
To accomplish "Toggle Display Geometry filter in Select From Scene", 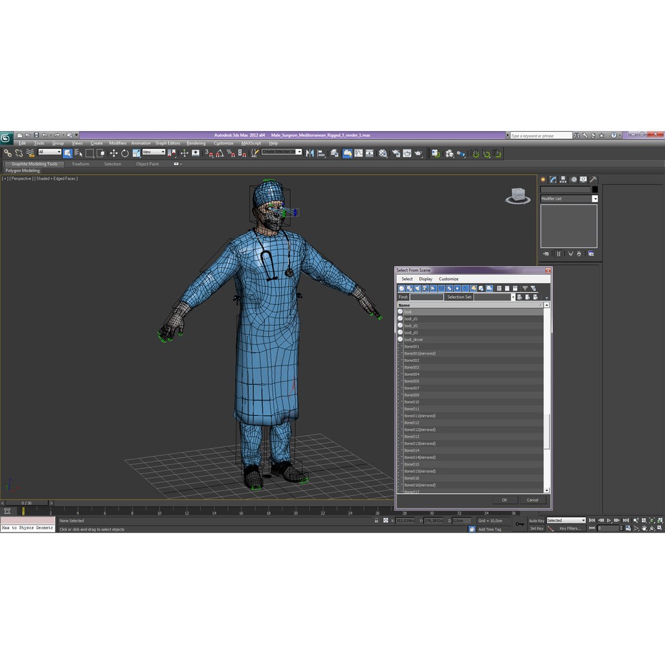I will coord(401,288).
